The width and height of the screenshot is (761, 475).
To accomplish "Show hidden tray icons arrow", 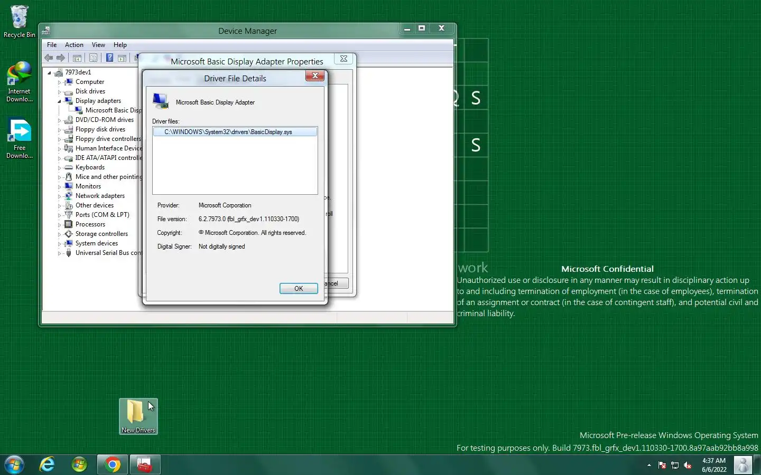I will [649, 465].
